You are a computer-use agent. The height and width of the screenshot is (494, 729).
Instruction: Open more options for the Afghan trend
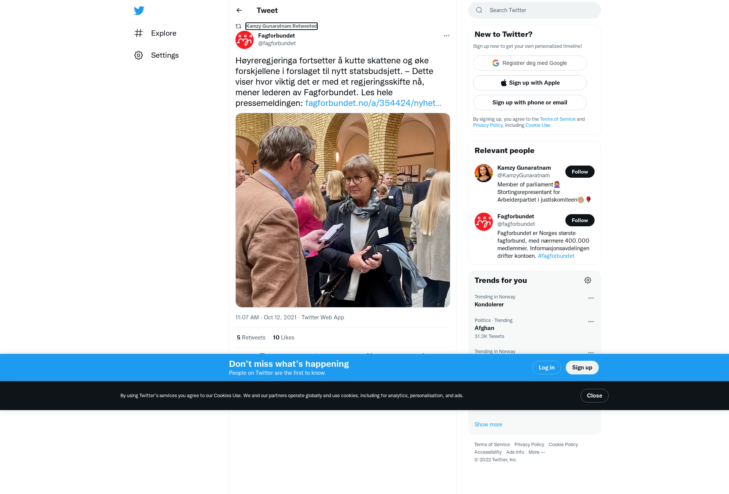tap(591, 322)
